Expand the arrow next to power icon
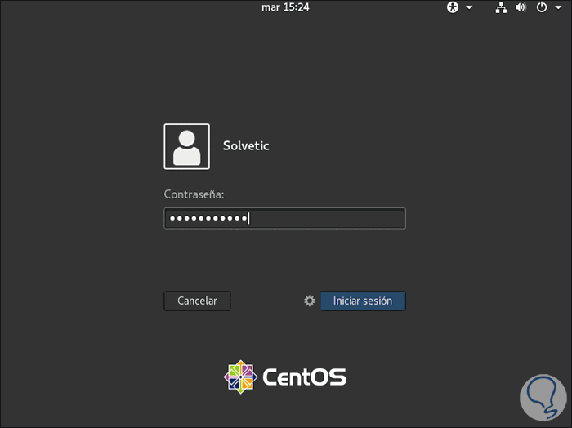The height and width of the screenshot is (428, 572). click(557, 7)
